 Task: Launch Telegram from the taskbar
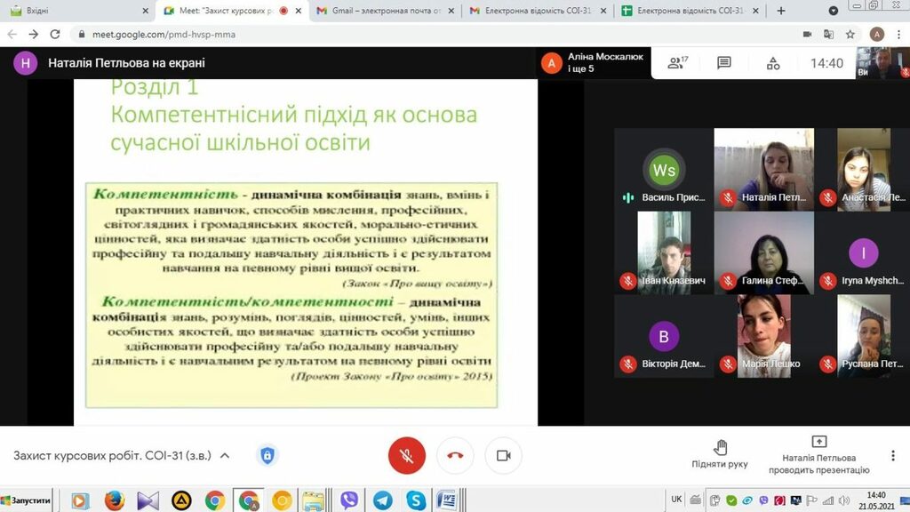click(x=382, y=500)
